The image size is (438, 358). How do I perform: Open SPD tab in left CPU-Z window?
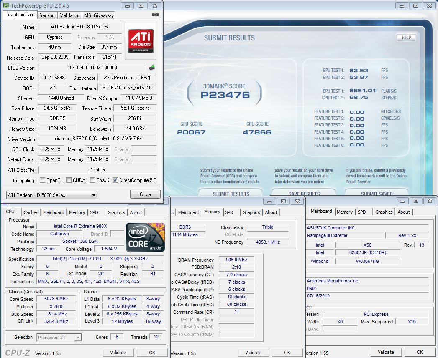click(94, 212)
